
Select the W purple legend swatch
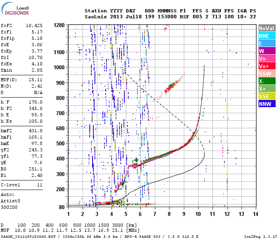(267, 51)
